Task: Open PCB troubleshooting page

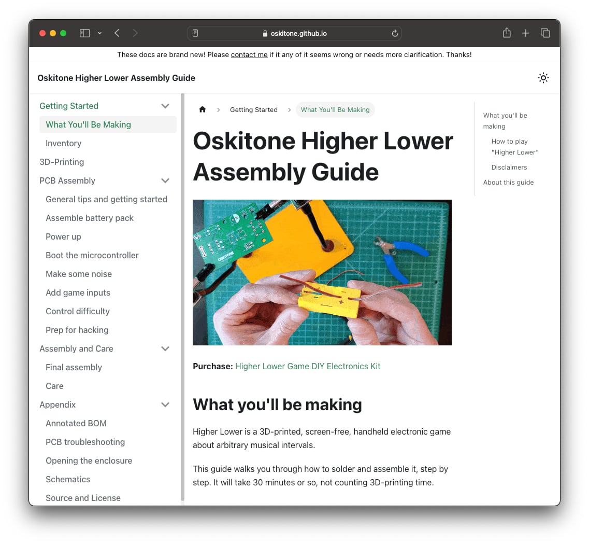Action: pyautogui.click(x=85, y=442)
